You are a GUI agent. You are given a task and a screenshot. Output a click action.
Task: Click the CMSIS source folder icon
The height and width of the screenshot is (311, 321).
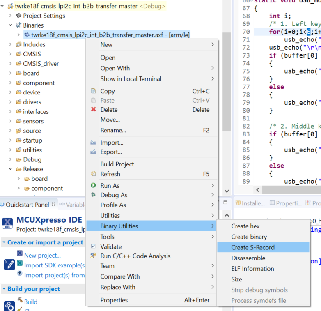click(18, 54)
